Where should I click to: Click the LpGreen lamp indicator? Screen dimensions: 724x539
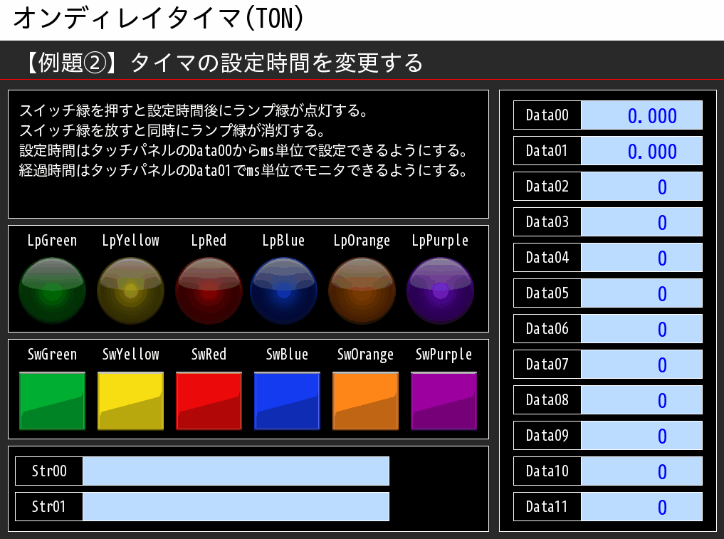click(52, 291)
